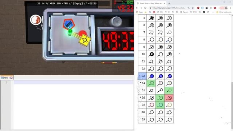Click the silver knob beside the timer
This screenshot has width=233, height=131.
click(x=116, y=21)
